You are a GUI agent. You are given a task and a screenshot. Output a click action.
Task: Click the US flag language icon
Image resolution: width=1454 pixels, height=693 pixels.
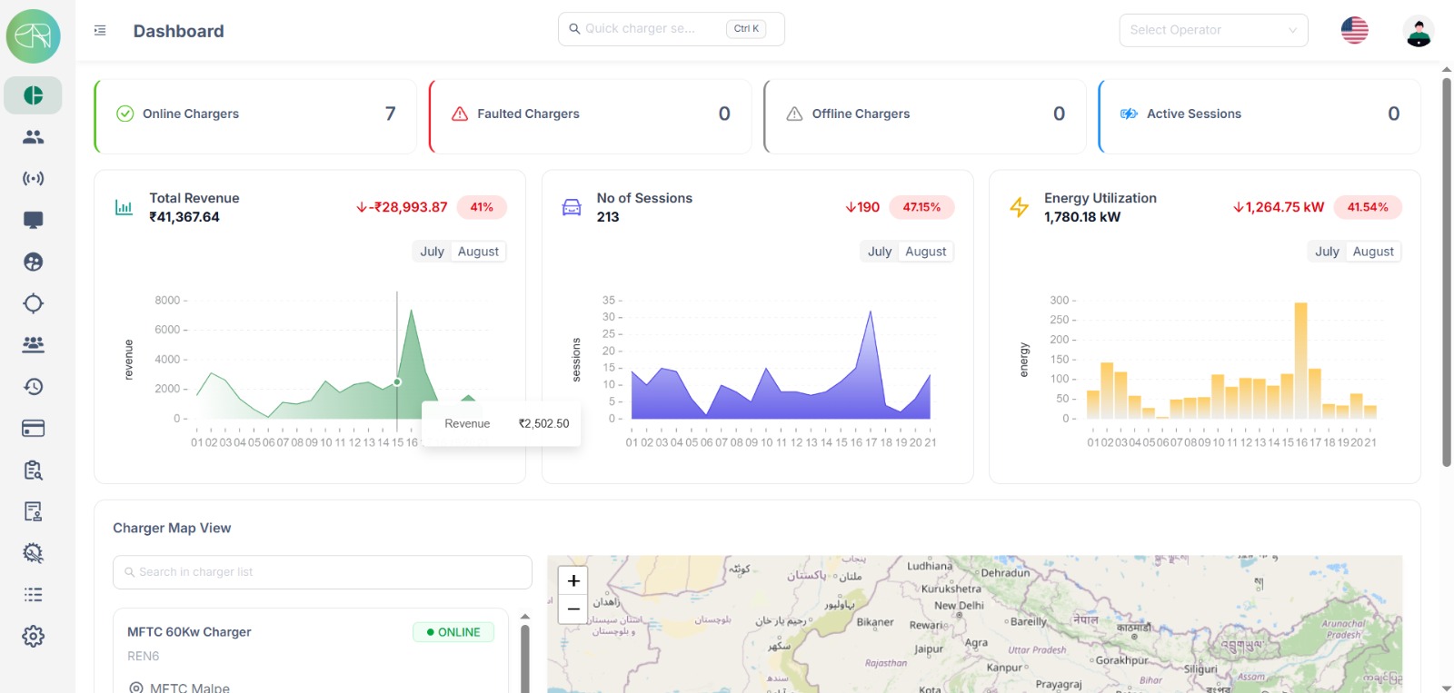pyautogui.click(x=1354, y=31)
